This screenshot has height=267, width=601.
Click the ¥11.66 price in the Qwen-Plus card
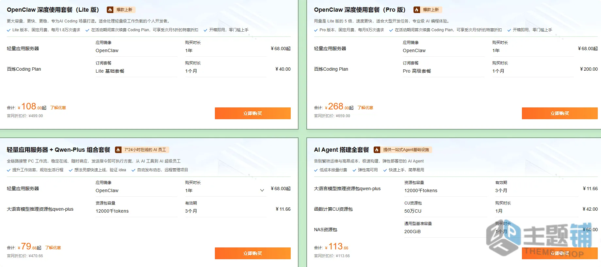[x=283, y=209]
